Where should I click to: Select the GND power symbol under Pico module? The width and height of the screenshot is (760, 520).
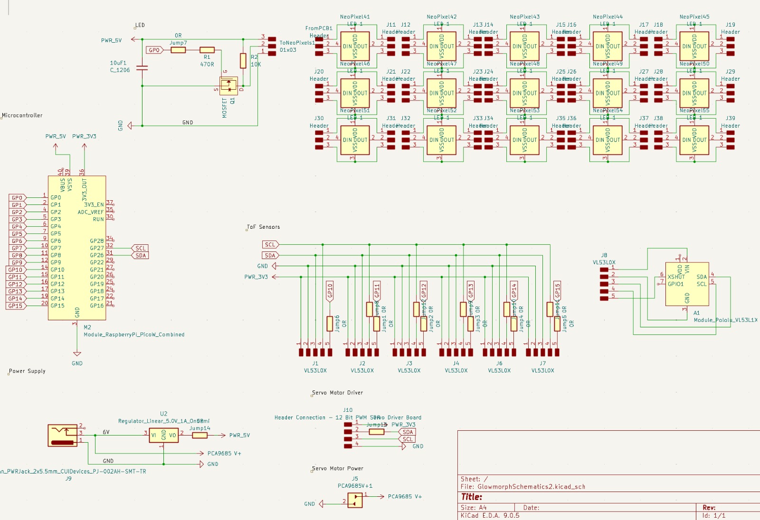point(77,354)
